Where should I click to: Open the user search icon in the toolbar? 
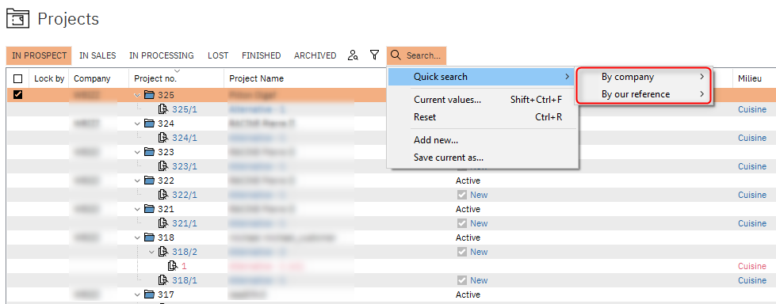click(353, 55)
